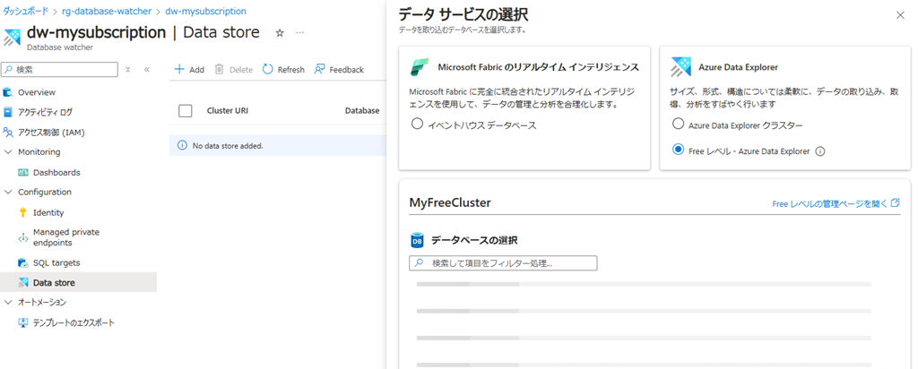The image size is (918, 369).
Task: Collapse the Configuration section
Action: (8, 192)
